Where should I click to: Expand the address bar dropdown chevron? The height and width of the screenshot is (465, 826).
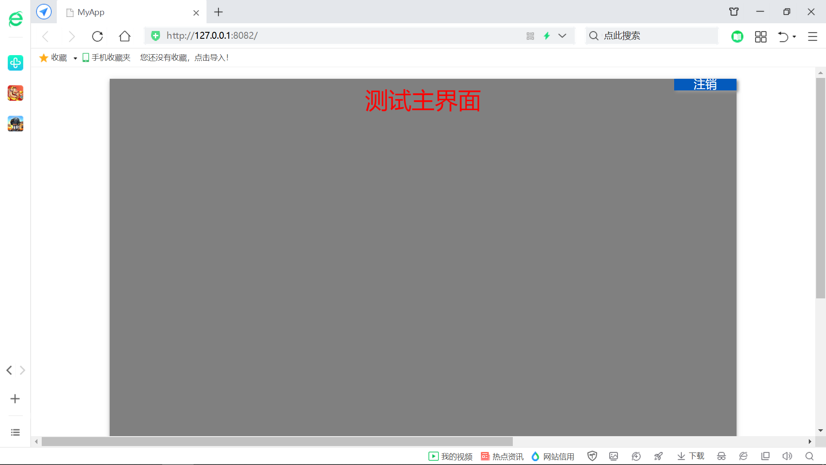click(x=563, y=36)
